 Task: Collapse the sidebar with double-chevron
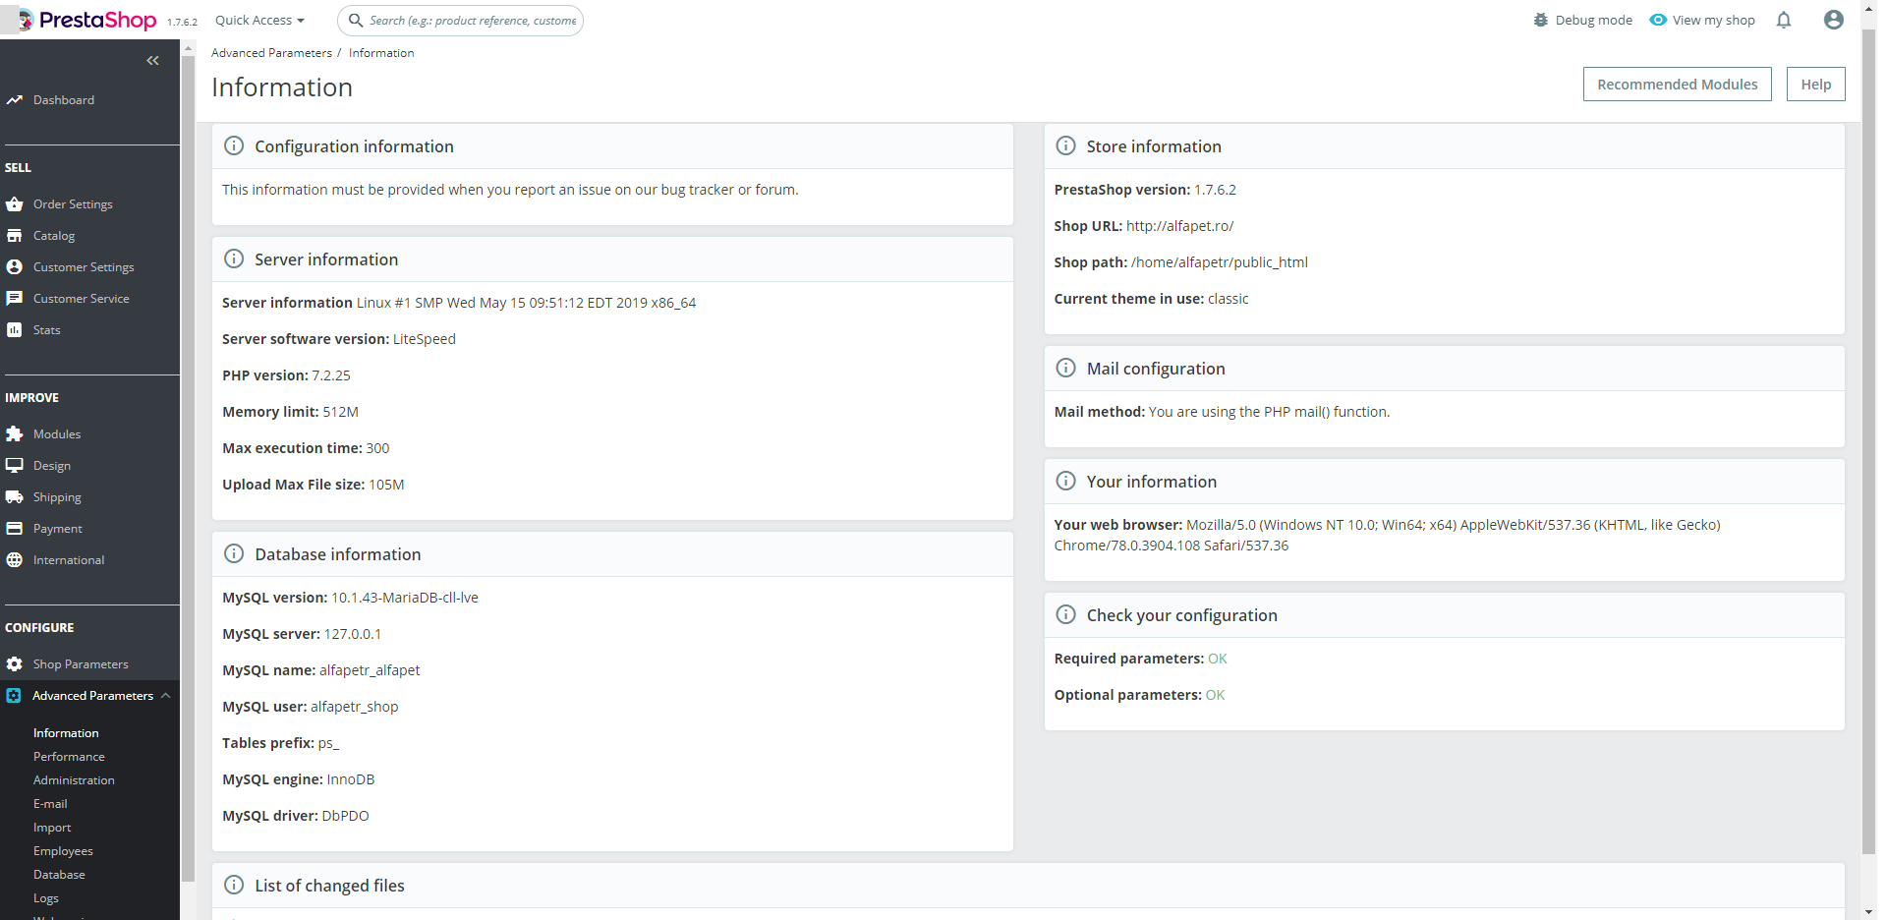pos(152,61)
